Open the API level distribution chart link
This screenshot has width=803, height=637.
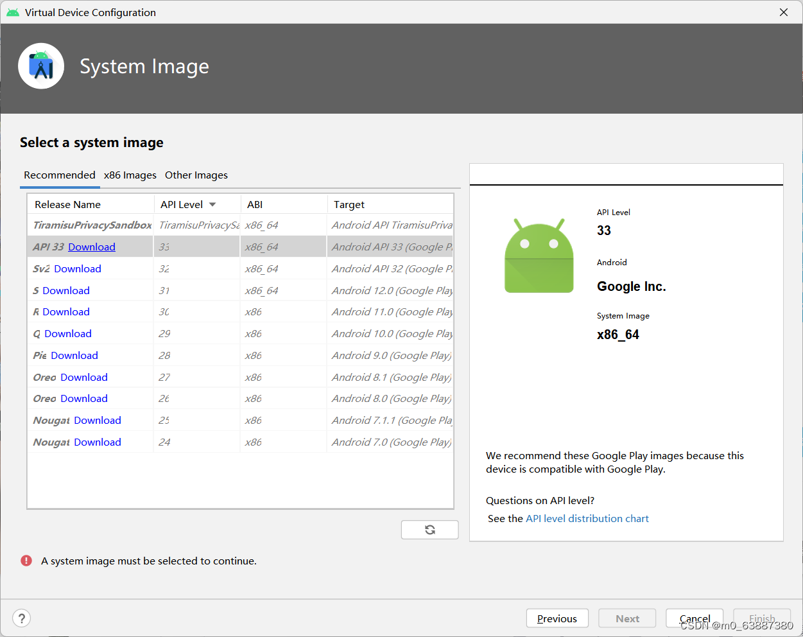587,519
